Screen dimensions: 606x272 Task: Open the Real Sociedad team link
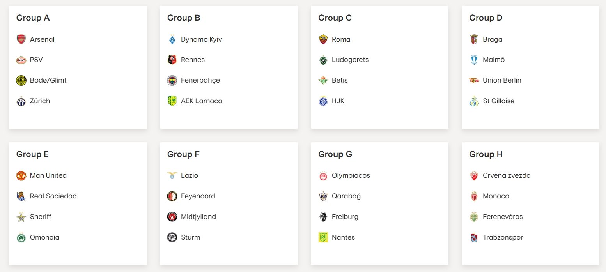tap(53, 196)
